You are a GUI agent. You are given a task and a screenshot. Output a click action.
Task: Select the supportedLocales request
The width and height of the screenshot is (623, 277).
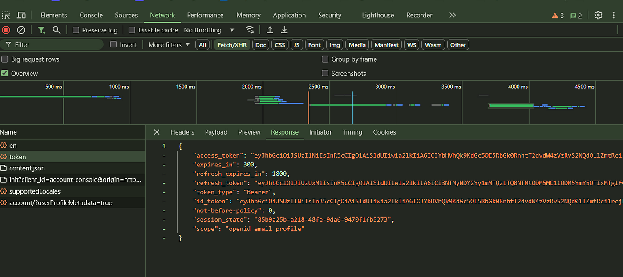(73, 191)
